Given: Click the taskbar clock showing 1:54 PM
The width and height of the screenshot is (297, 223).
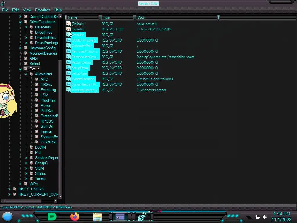Looking at the screenshot, I should tap(282, 214).
